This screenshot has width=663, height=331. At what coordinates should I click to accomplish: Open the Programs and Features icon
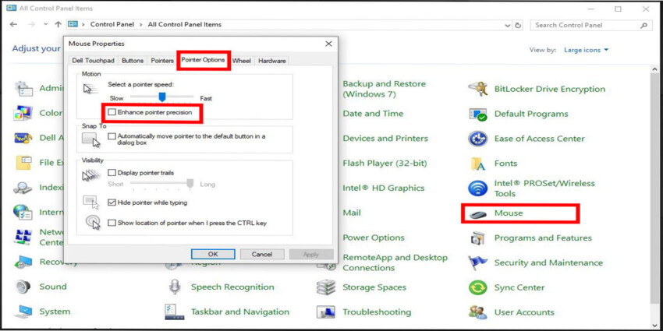(x=478, y=238)
